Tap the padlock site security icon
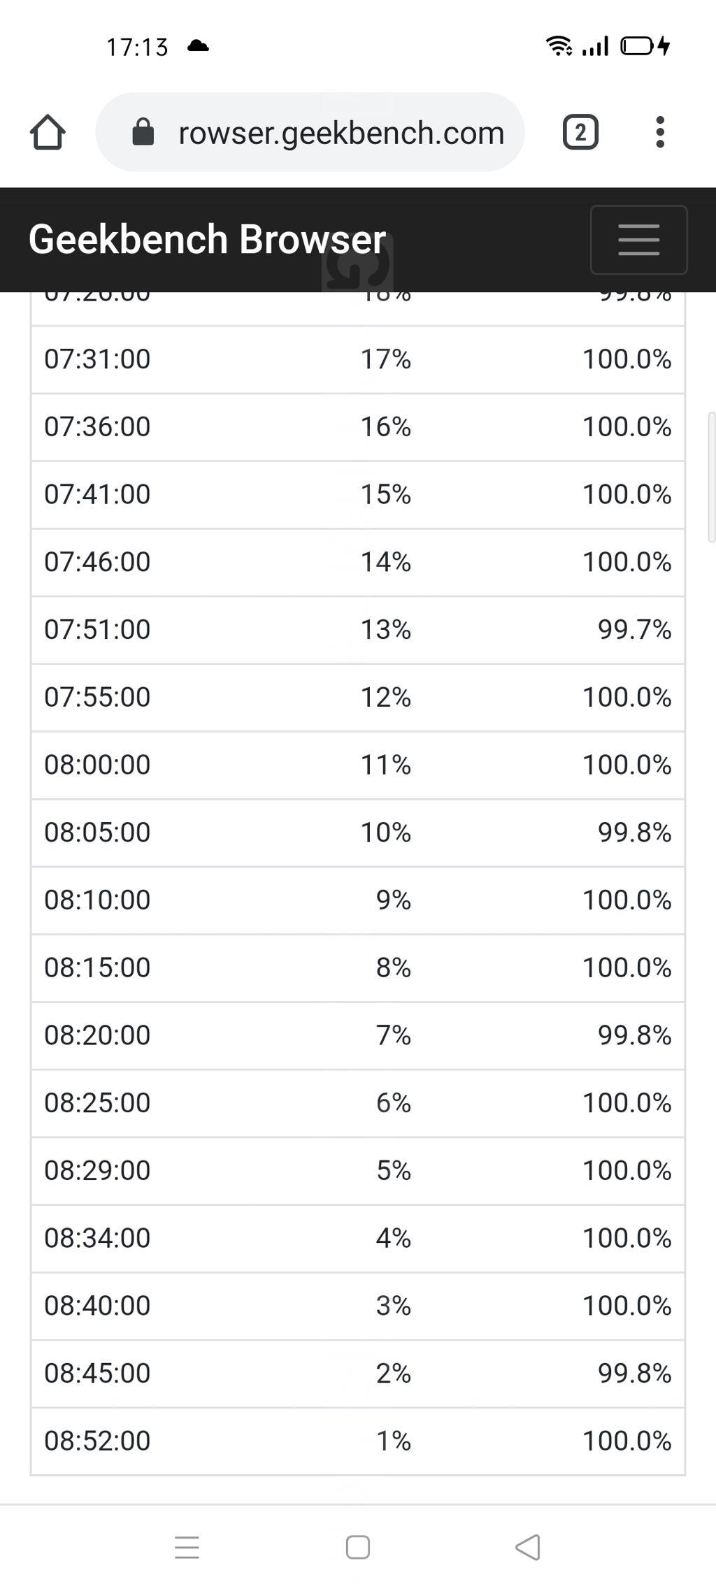716x1591 pixels. (x=143, y=132)
